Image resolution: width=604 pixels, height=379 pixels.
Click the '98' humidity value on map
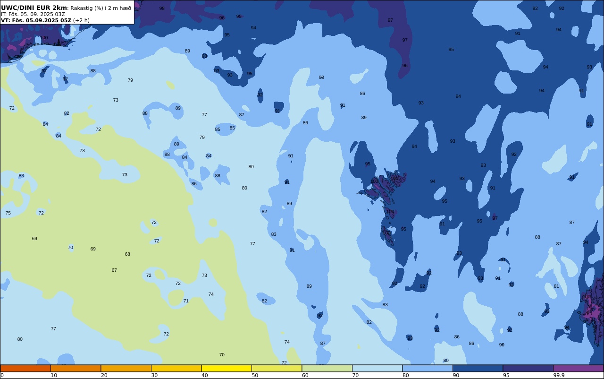(162, 9)
